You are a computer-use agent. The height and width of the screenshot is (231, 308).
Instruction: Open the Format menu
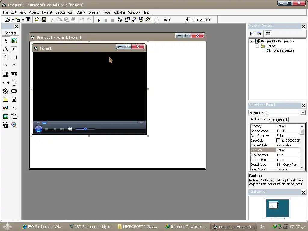tap(47, 12)
